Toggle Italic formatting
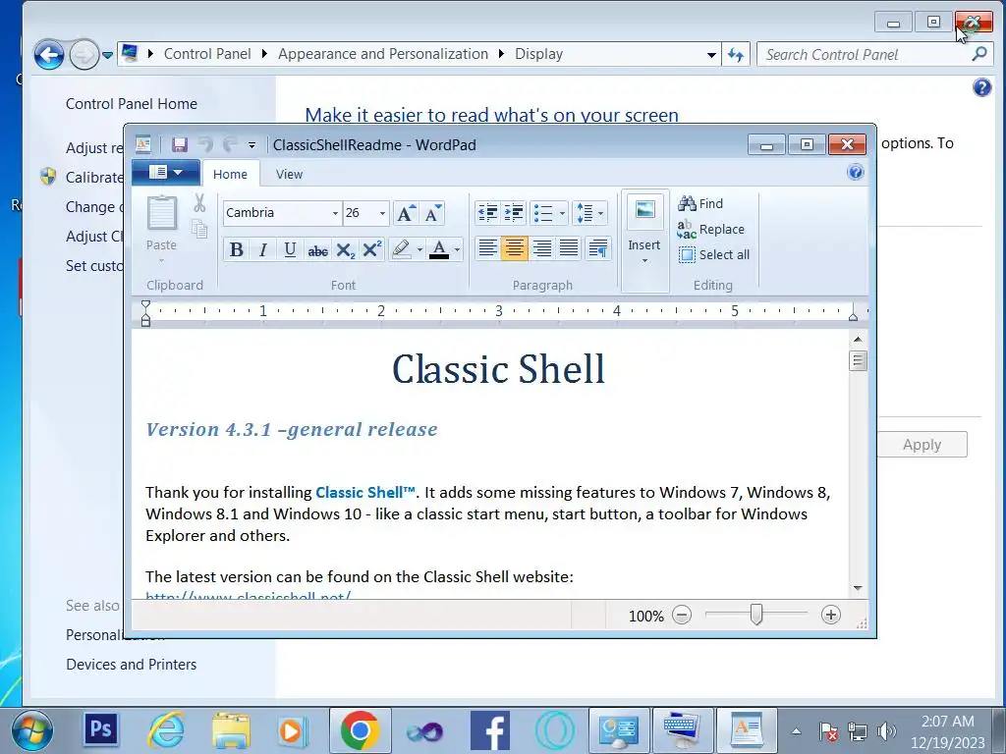Screen dimensions: 1006x754 [263, 249]
